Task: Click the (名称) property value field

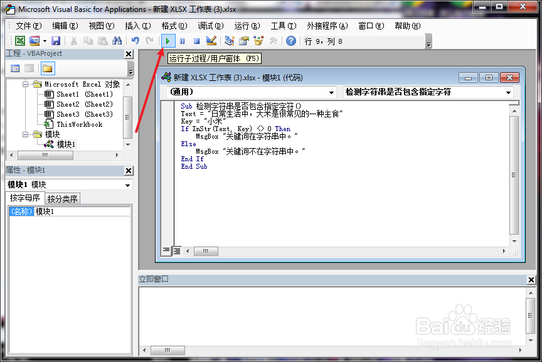Action: coord(82,211)
